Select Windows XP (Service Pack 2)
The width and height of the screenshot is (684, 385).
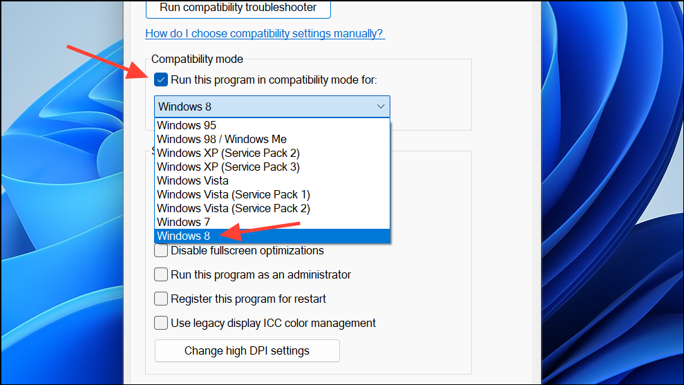pos(228,153)
